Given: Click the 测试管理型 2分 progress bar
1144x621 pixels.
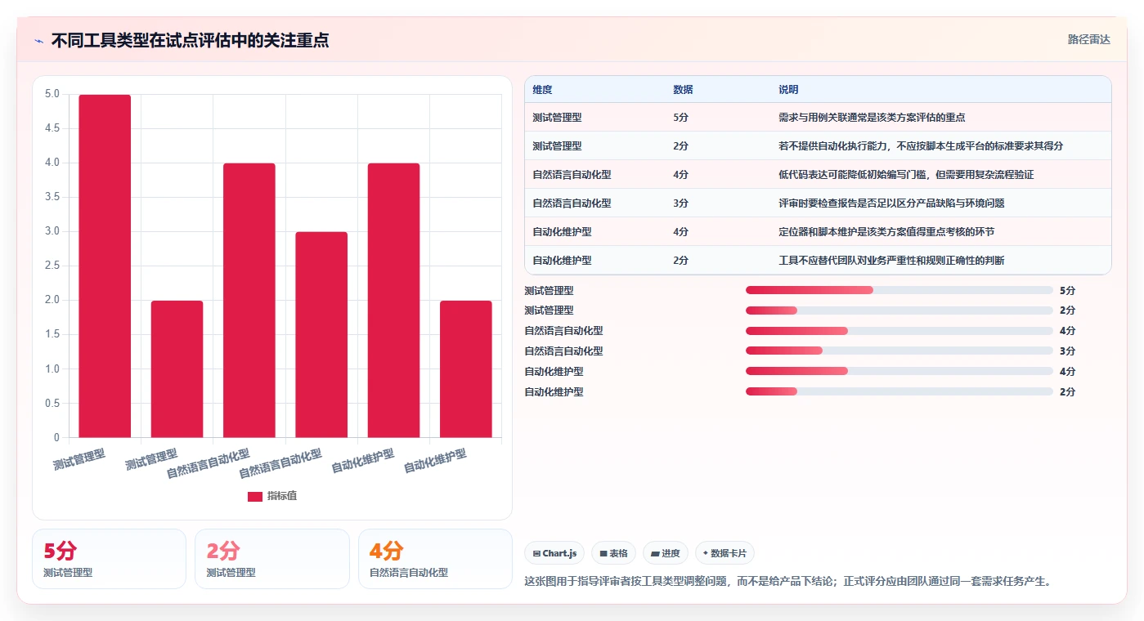Looking at the screenshot, I should tap(899, 310).
